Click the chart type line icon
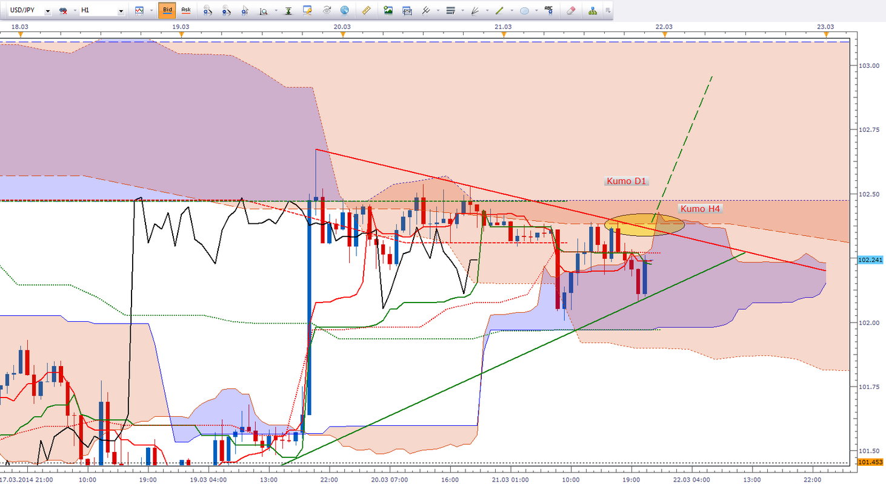Image resolution: width=886 pixels, height=484 pixels. tap(139, 10)
